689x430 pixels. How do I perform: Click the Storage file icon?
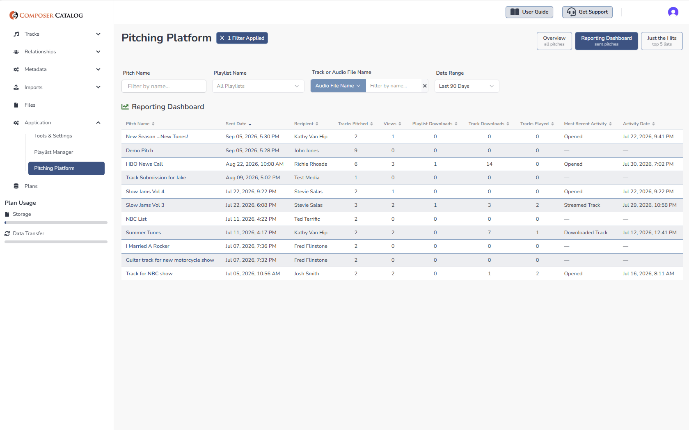click(7, 214)
